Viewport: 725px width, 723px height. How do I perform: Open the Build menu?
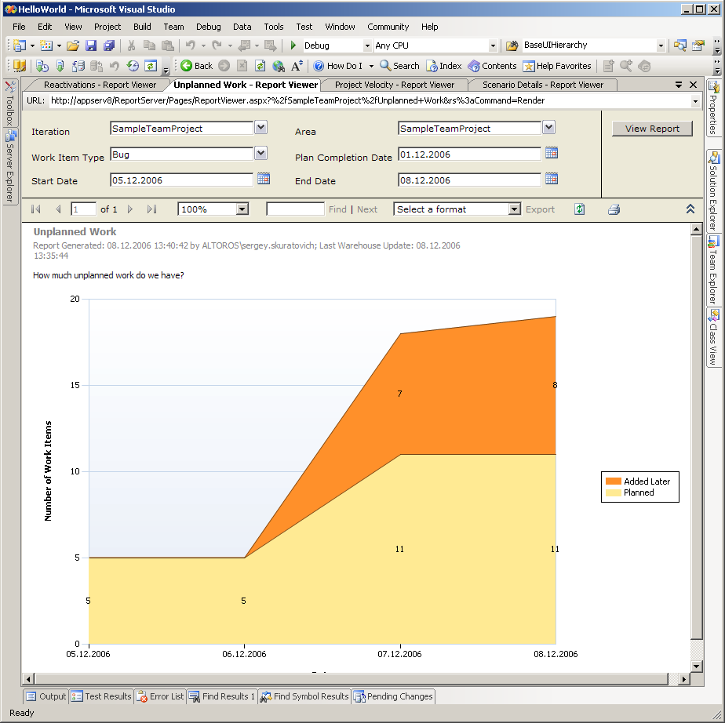coord(142,27)
